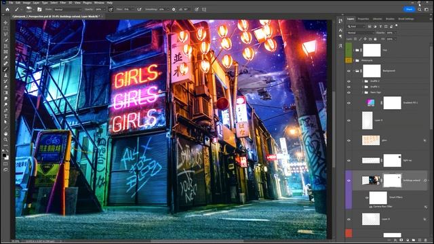Select the Rectangular Marquee tool
434x244 pixels.
(5, 28)
